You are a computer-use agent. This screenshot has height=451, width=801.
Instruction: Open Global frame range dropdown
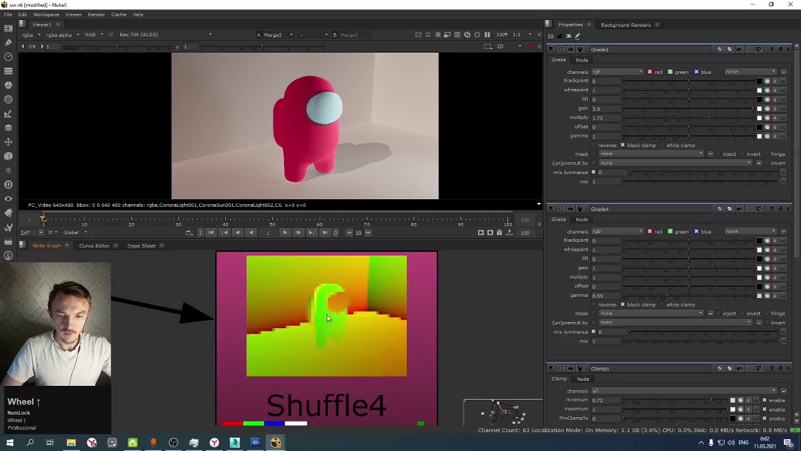[x=77, y=232]
